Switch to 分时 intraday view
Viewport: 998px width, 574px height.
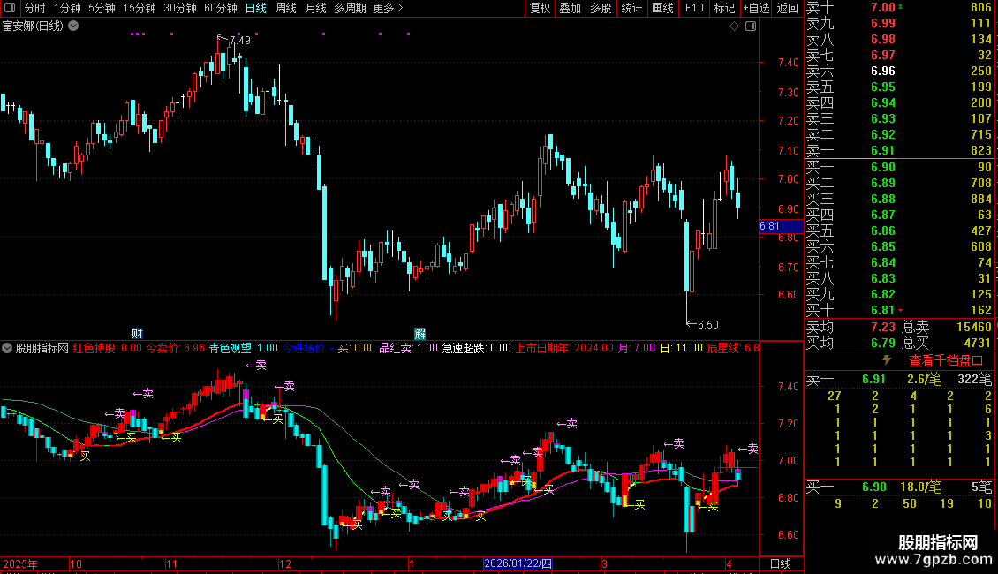pos(35,8)
